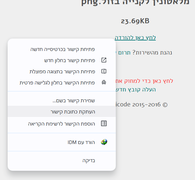Choose שמירת קישור בשם... option
The height and width of the screenshot is (180, 195).
(x=62, y=100)
